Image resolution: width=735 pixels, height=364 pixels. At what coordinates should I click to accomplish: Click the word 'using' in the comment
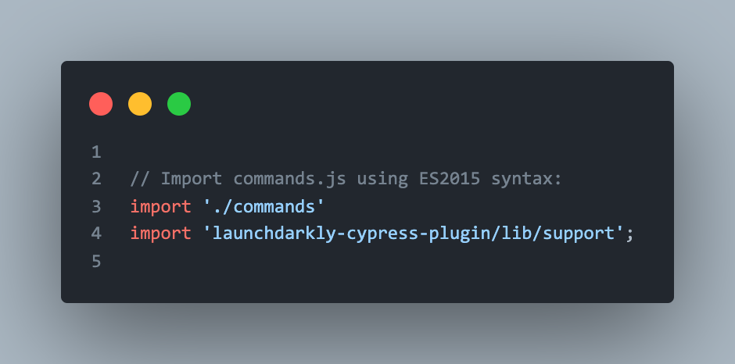click(x=382, y=179)
